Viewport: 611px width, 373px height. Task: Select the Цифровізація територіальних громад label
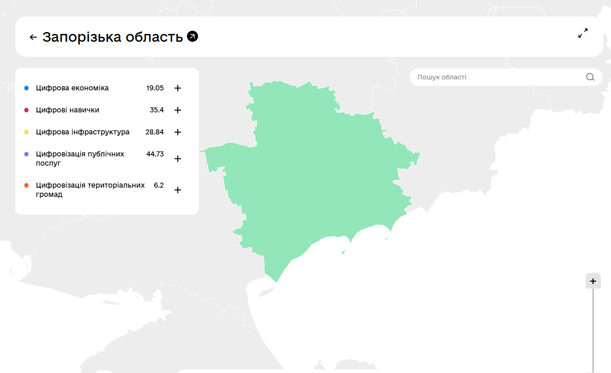point(90,190)
